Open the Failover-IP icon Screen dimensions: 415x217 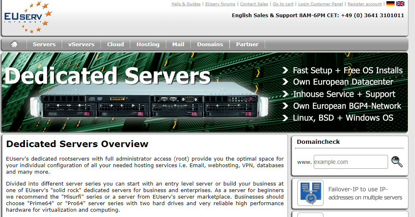(310, 193)
